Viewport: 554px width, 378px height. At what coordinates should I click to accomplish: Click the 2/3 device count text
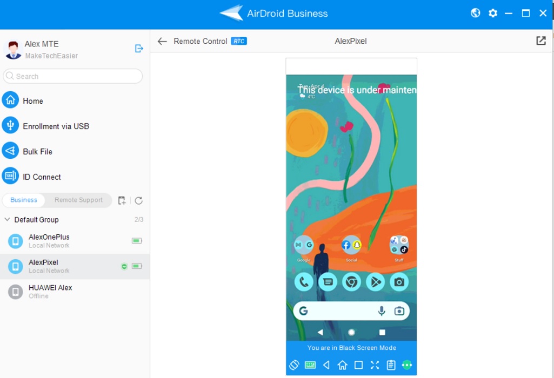[x=139, y=220]
